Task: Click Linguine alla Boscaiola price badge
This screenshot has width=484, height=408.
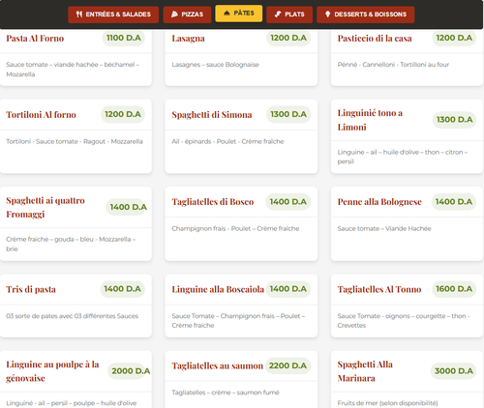Action: point(288,289)
